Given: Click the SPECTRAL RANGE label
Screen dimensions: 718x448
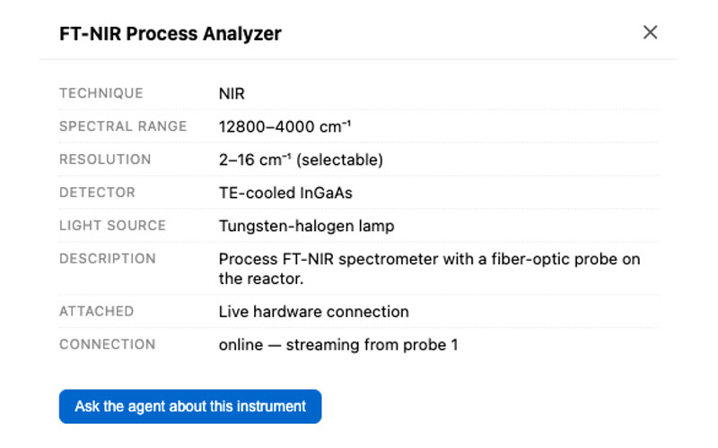Looking at the screenshot, I should pyautogui.click(x=123, y=126).
